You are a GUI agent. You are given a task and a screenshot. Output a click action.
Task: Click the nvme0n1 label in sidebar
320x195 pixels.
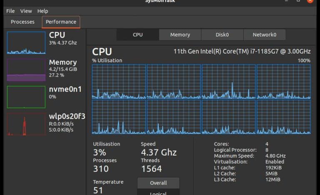tap(65, 89)
